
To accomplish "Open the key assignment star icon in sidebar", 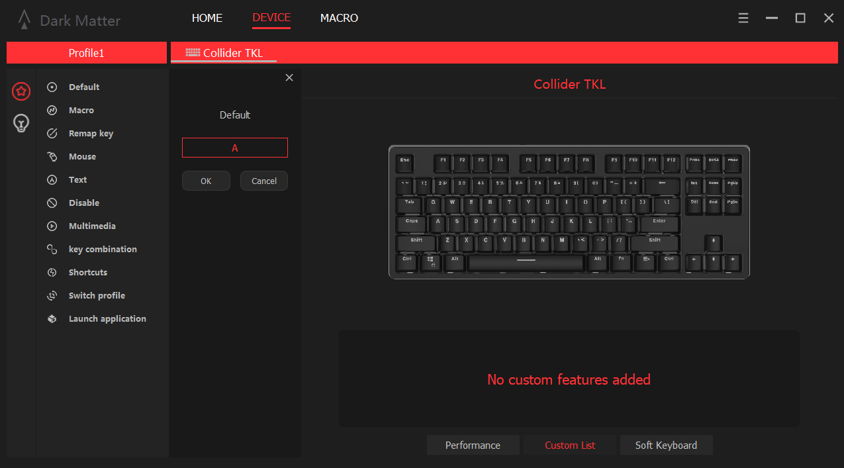I will click(x=21, y=91).
